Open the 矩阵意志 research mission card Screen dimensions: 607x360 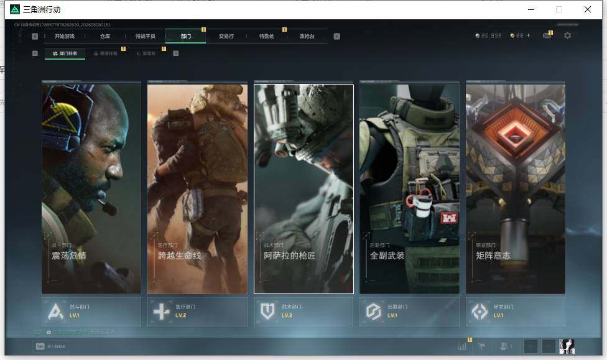coord(516,189)
